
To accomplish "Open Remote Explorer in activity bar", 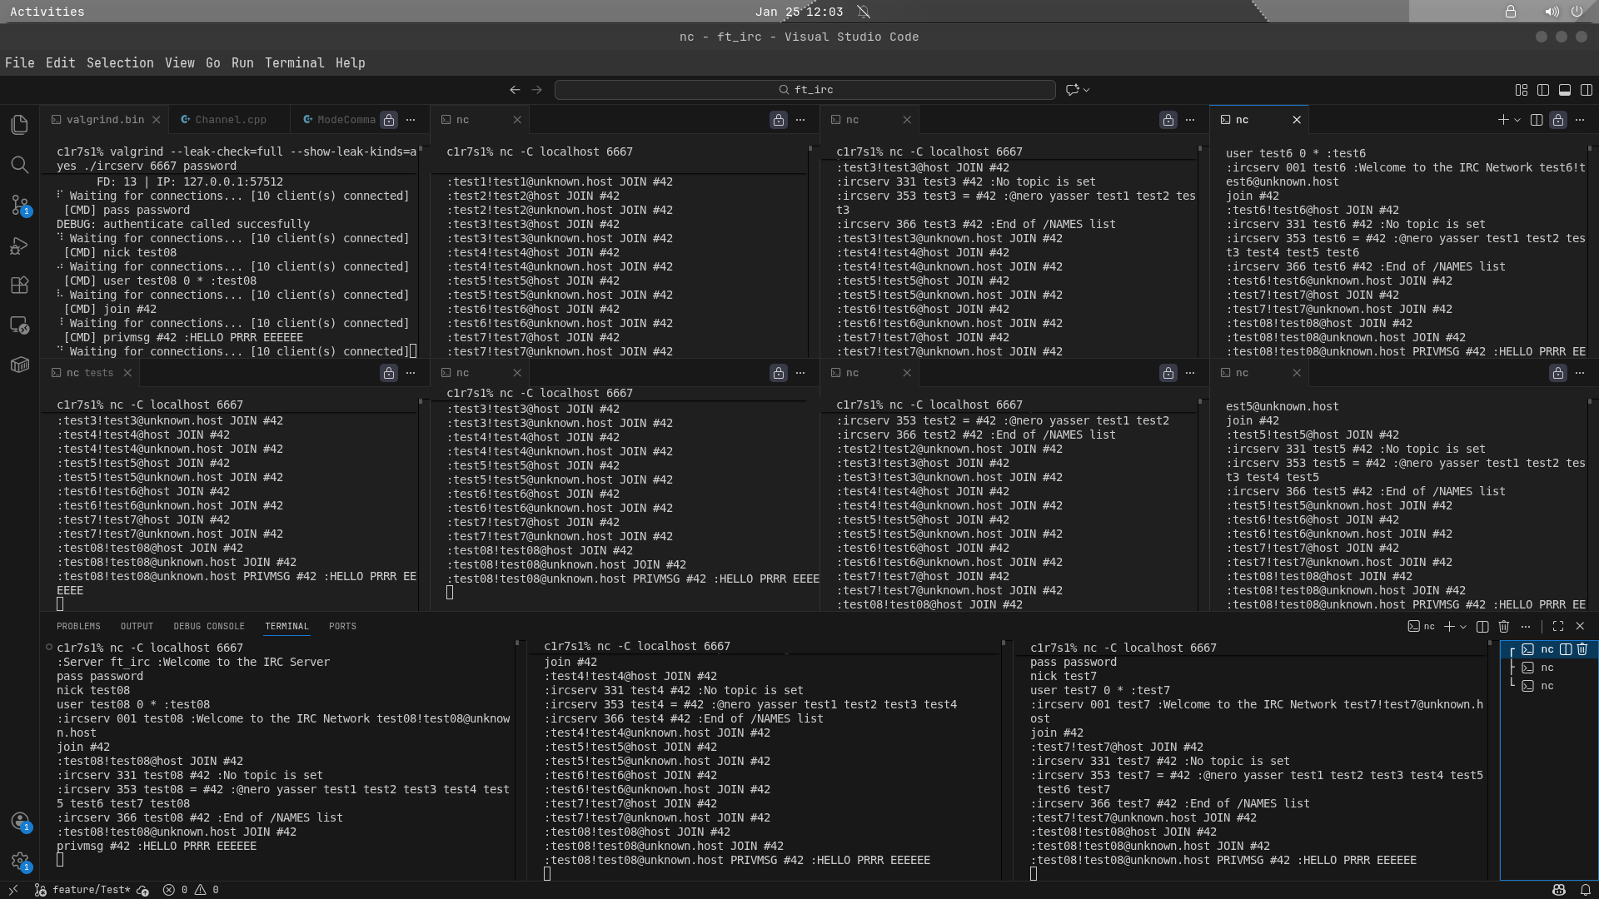I will click(x=20, y=325).
